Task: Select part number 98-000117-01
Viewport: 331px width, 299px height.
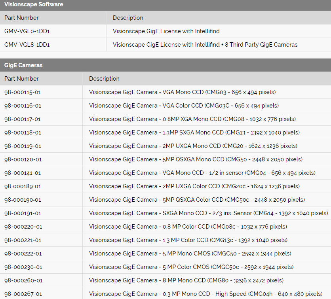Action: tap(23, 119)
